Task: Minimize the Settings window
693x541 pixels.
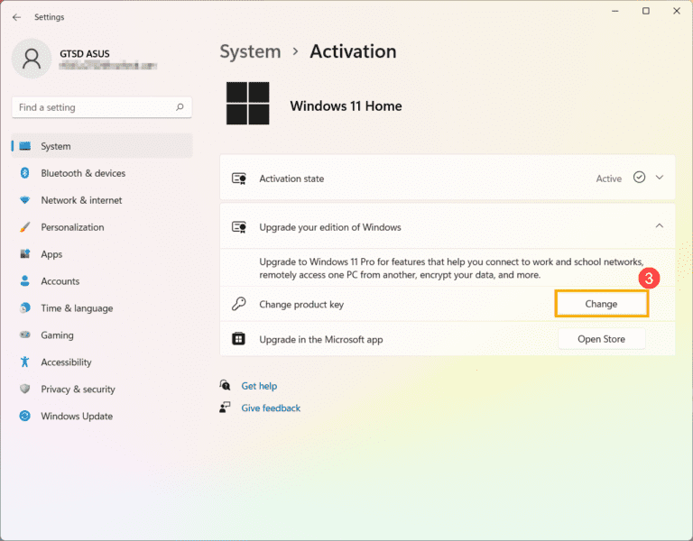Action: click(x=615, y=11)
